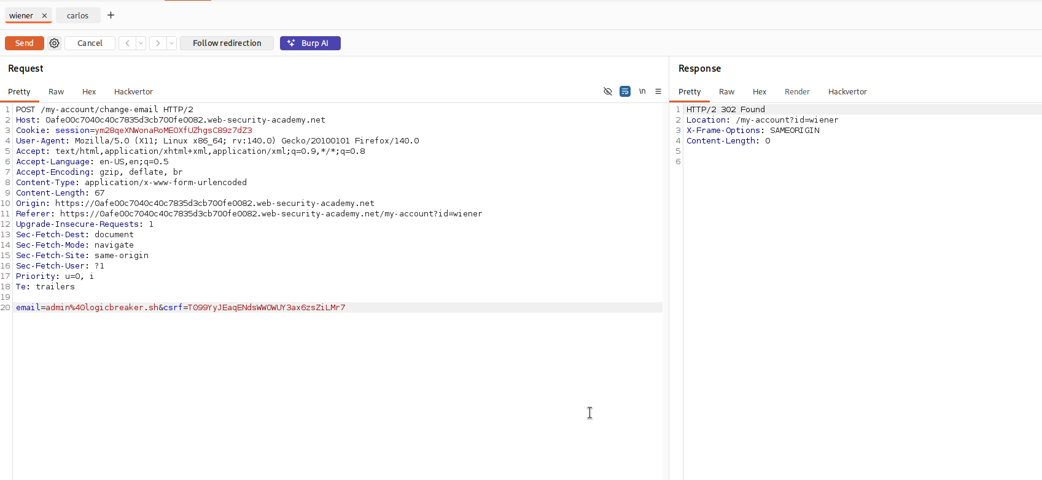Click the X-Frame-Options response header
This screenshot has width=1042, height=480.
point(753,131)
